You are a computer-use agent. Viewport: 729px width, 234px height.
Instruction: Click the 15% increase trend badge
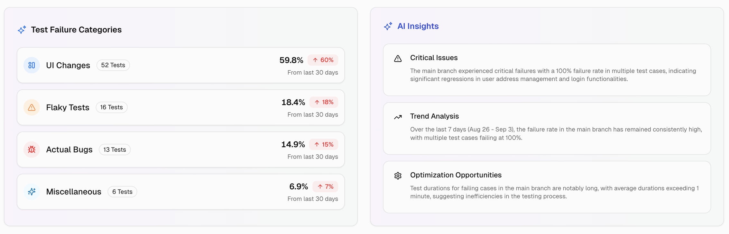coord(324,144)
